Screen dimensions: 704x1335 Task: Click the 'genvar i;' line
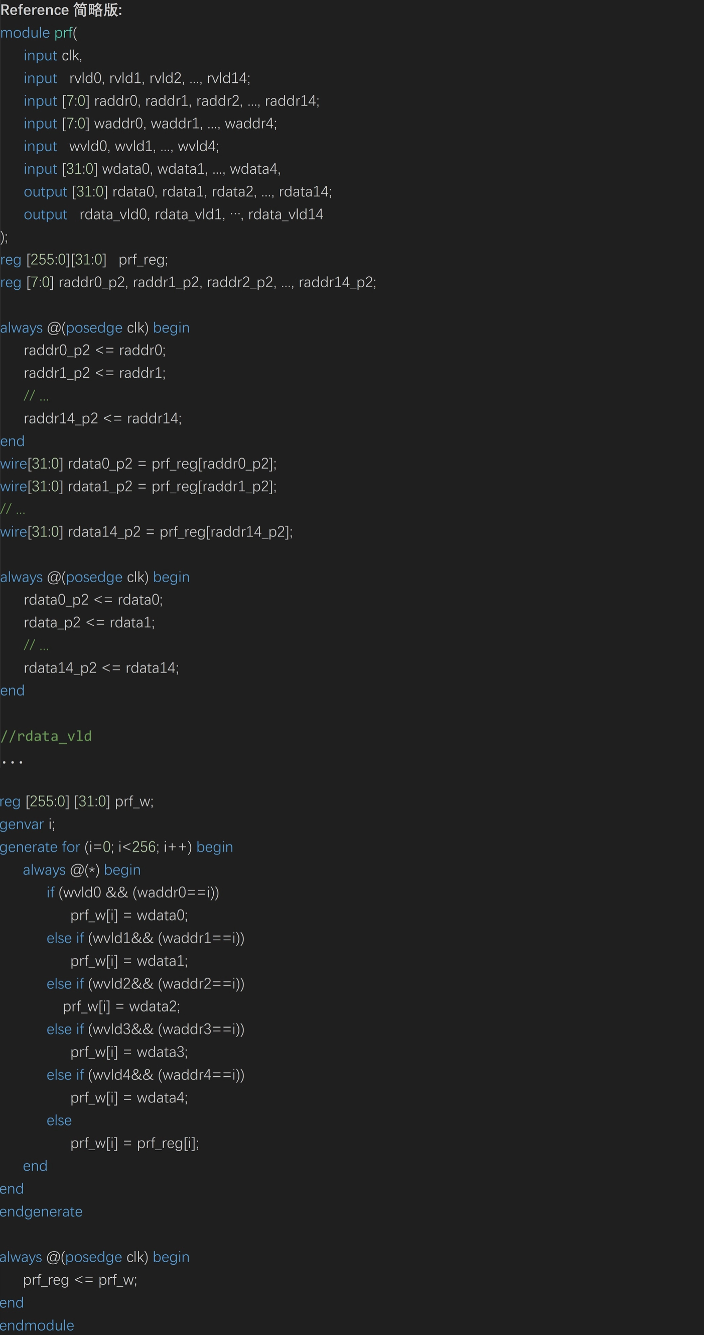pyautogui.click(x=28, y=825)
